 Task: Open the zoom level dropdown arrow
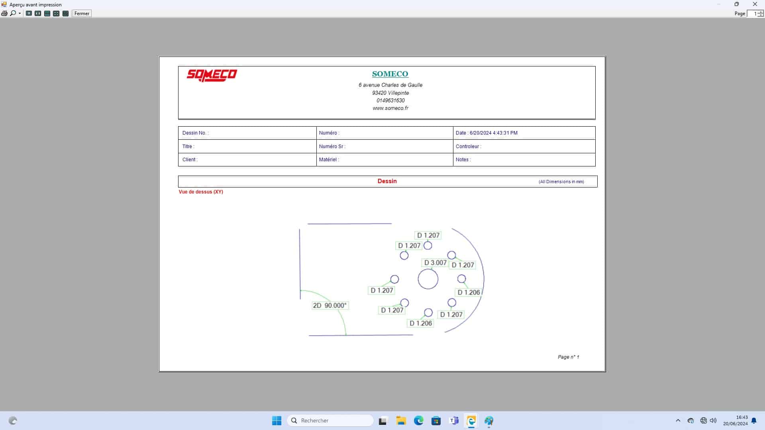coord(20,14)
